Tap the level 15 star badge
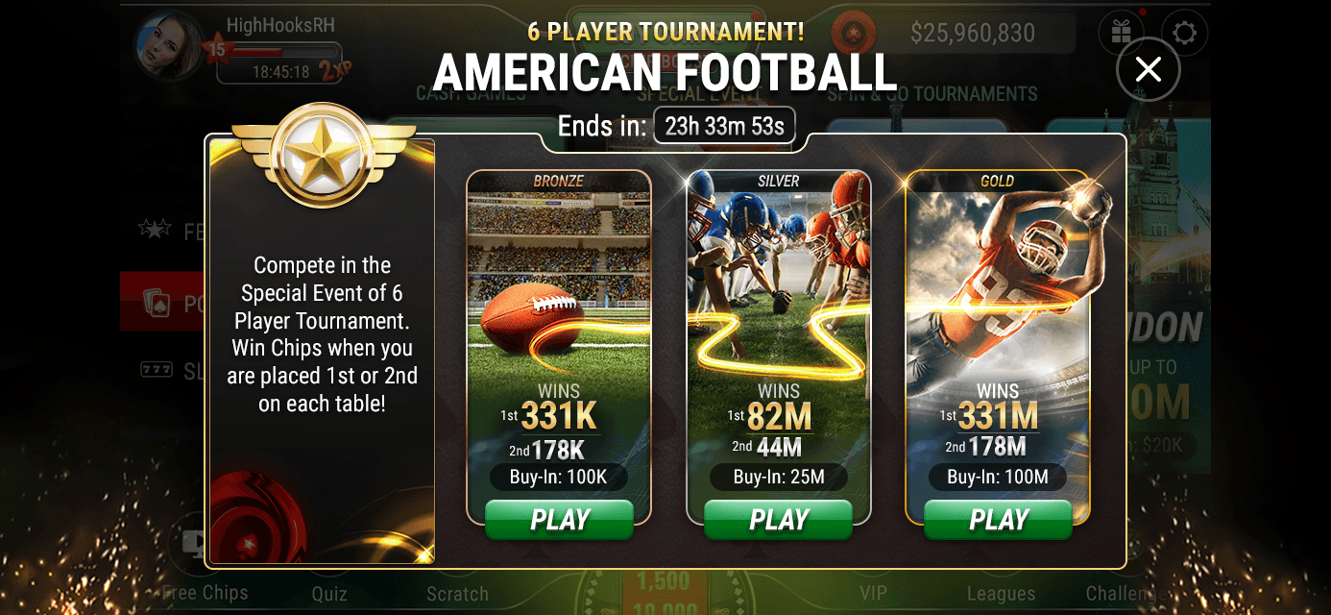 [x=216, y=48]
